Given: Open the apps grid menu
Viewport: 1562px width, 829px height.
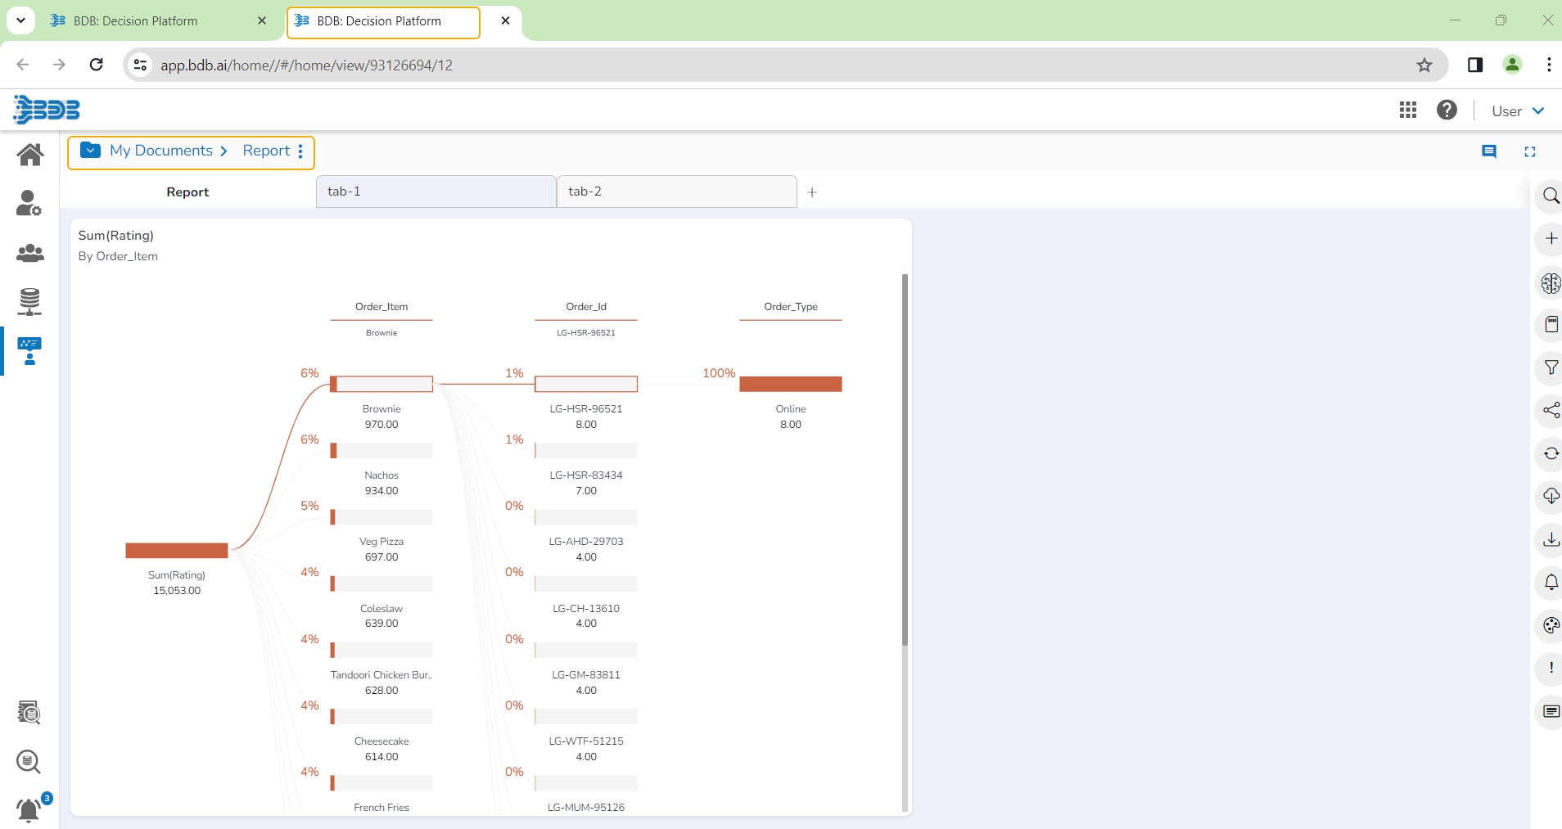Looking at the screenshot, I should [x=1408, y=110].
